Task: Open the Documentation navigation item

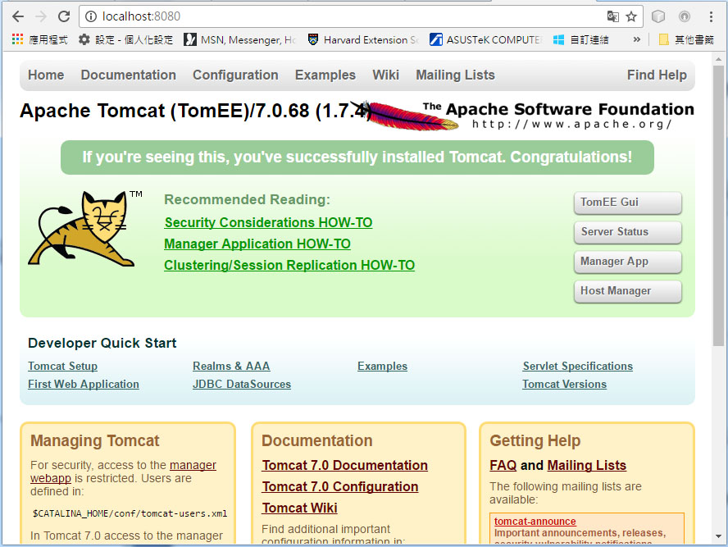Action: click(129, 75)
